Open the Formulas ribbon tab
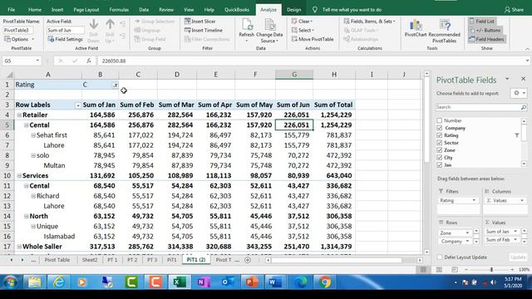 tap(119, 10)
